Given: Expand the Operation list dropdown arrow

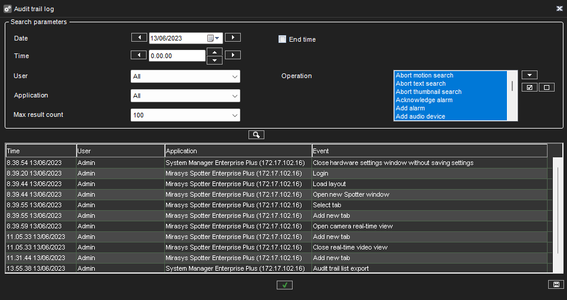Looking at the screenshot, I should (529, 75).
